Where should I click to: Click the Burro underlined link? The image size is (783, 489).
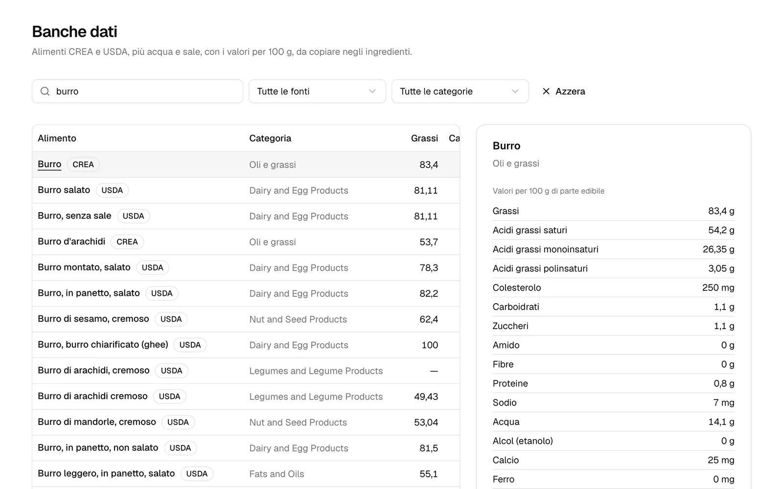coord(49,164)
